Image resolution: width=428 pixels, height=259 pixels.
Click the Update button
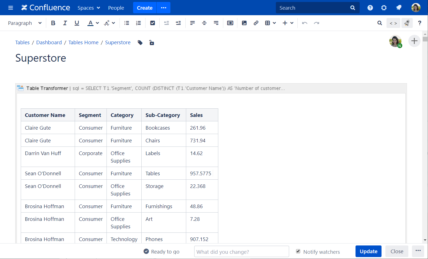(368, 251)
